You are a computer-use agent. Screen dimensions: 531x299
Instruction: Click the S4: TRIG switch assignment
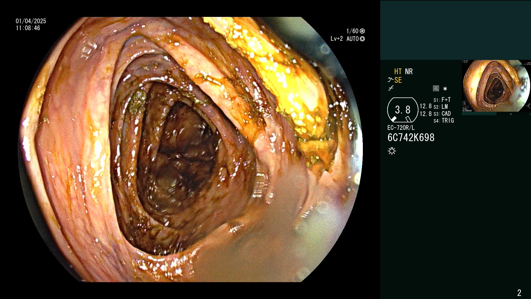(x=444, y=120)
